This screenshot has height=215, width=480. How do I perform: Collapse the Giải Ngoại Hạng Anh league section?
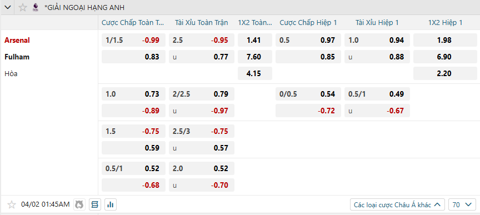point(8,7)
